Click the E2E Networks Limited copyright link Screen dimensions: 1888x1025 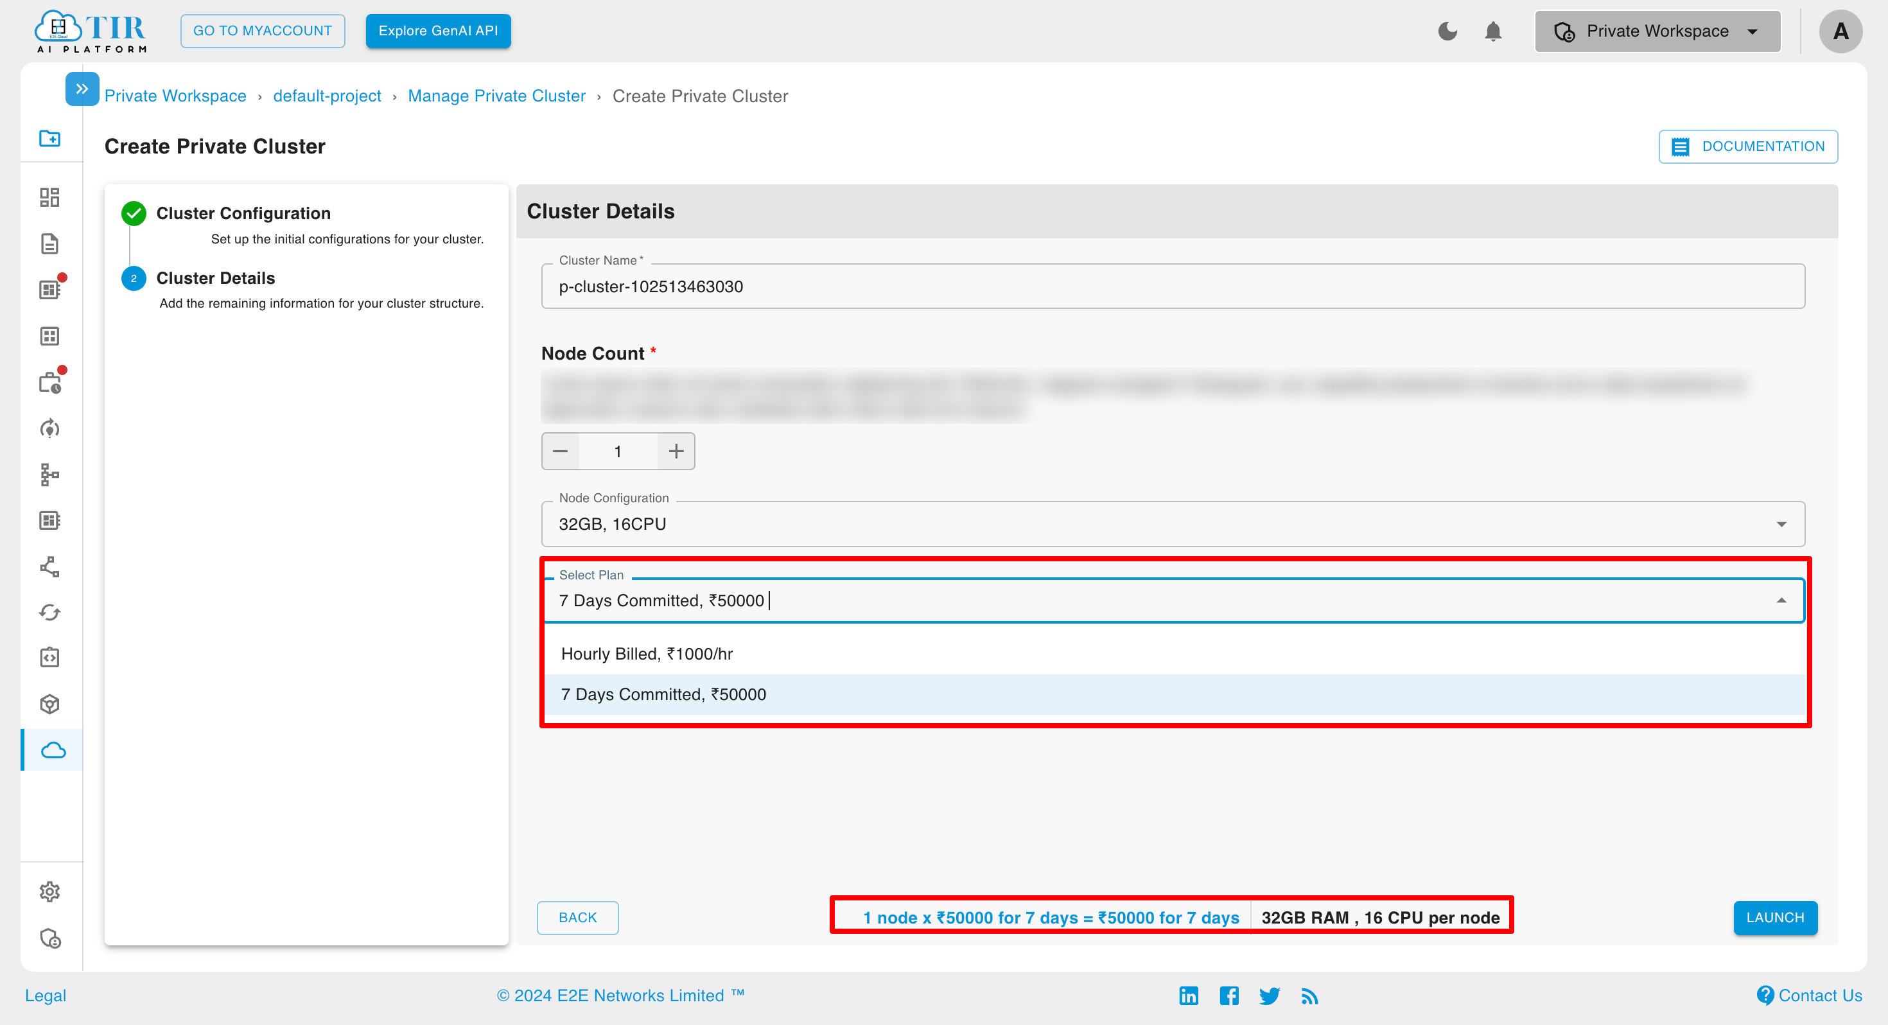(620, 995)
